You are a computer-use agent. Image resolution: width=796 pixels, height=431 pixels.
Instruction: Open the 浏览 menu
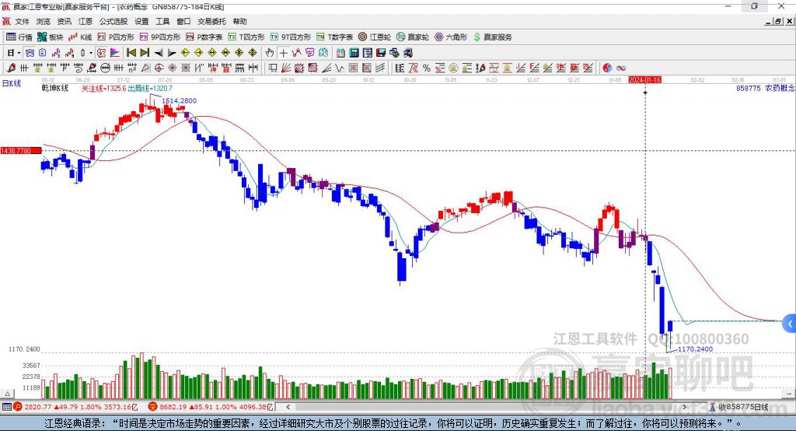tap(44, 21)
